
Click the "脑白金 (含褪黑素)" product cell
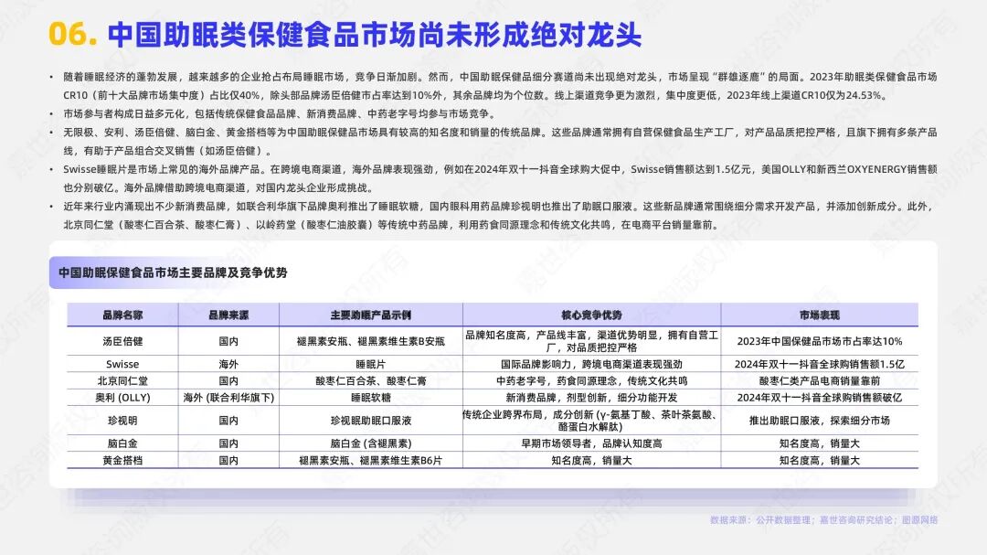coord(371,443)
